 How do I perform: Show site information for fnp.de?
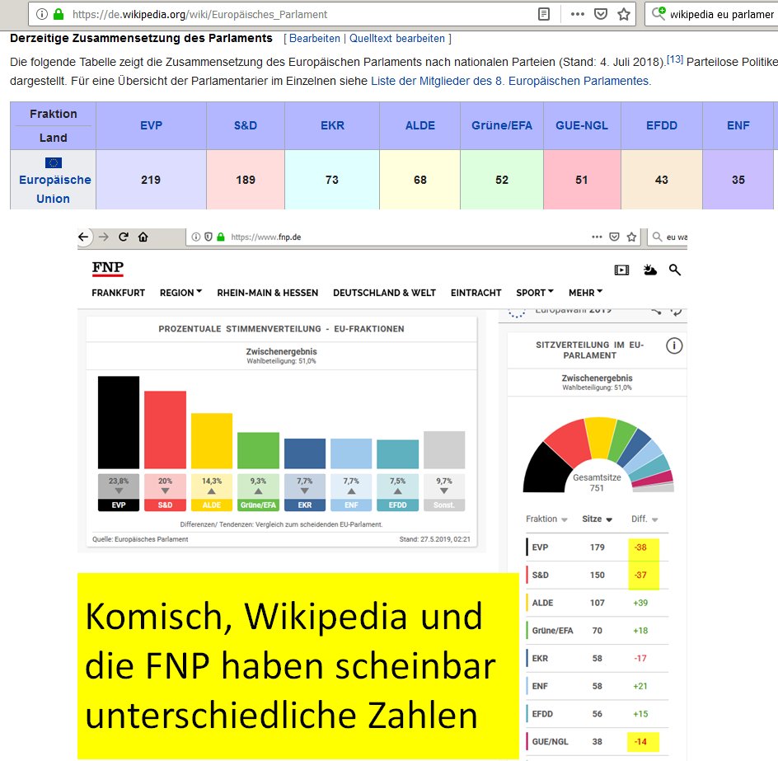196,237
